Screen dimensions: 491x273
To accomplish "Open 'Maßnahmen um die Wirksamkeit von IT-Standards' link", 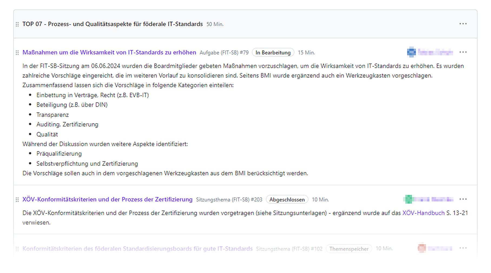I will tap(109, 52).
